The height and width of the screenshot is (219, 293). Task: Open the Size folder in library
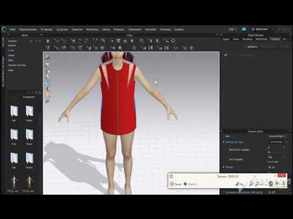coord(14,160)
